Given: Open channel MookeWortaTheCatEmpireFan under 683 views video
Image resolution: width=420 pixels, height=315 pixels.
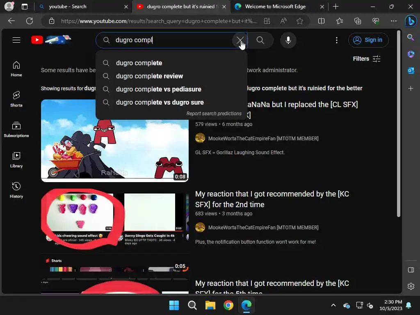Looking at the screenshot, I should [263, 227].
